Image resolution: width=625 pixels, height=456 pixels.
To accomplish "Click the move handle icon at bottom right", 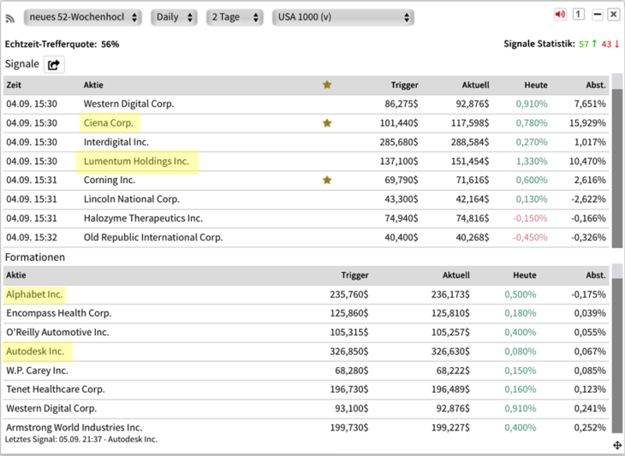I will [616, 445].
